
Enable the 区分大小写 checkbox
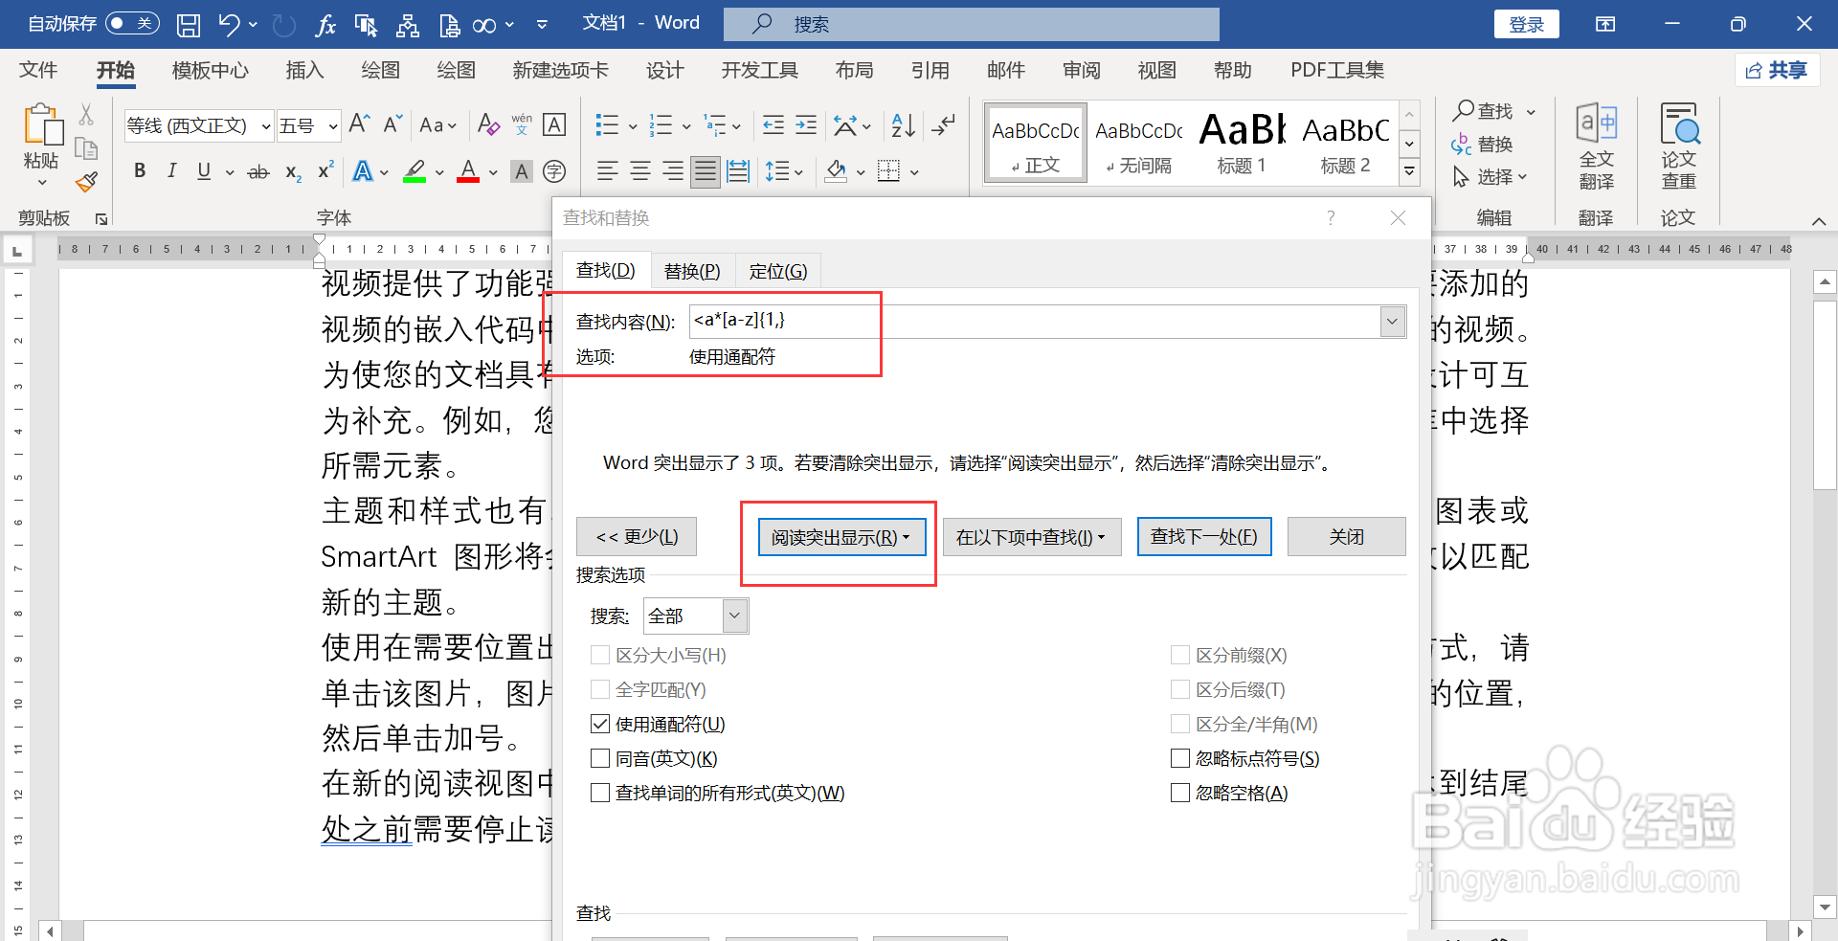coord(600,655)
